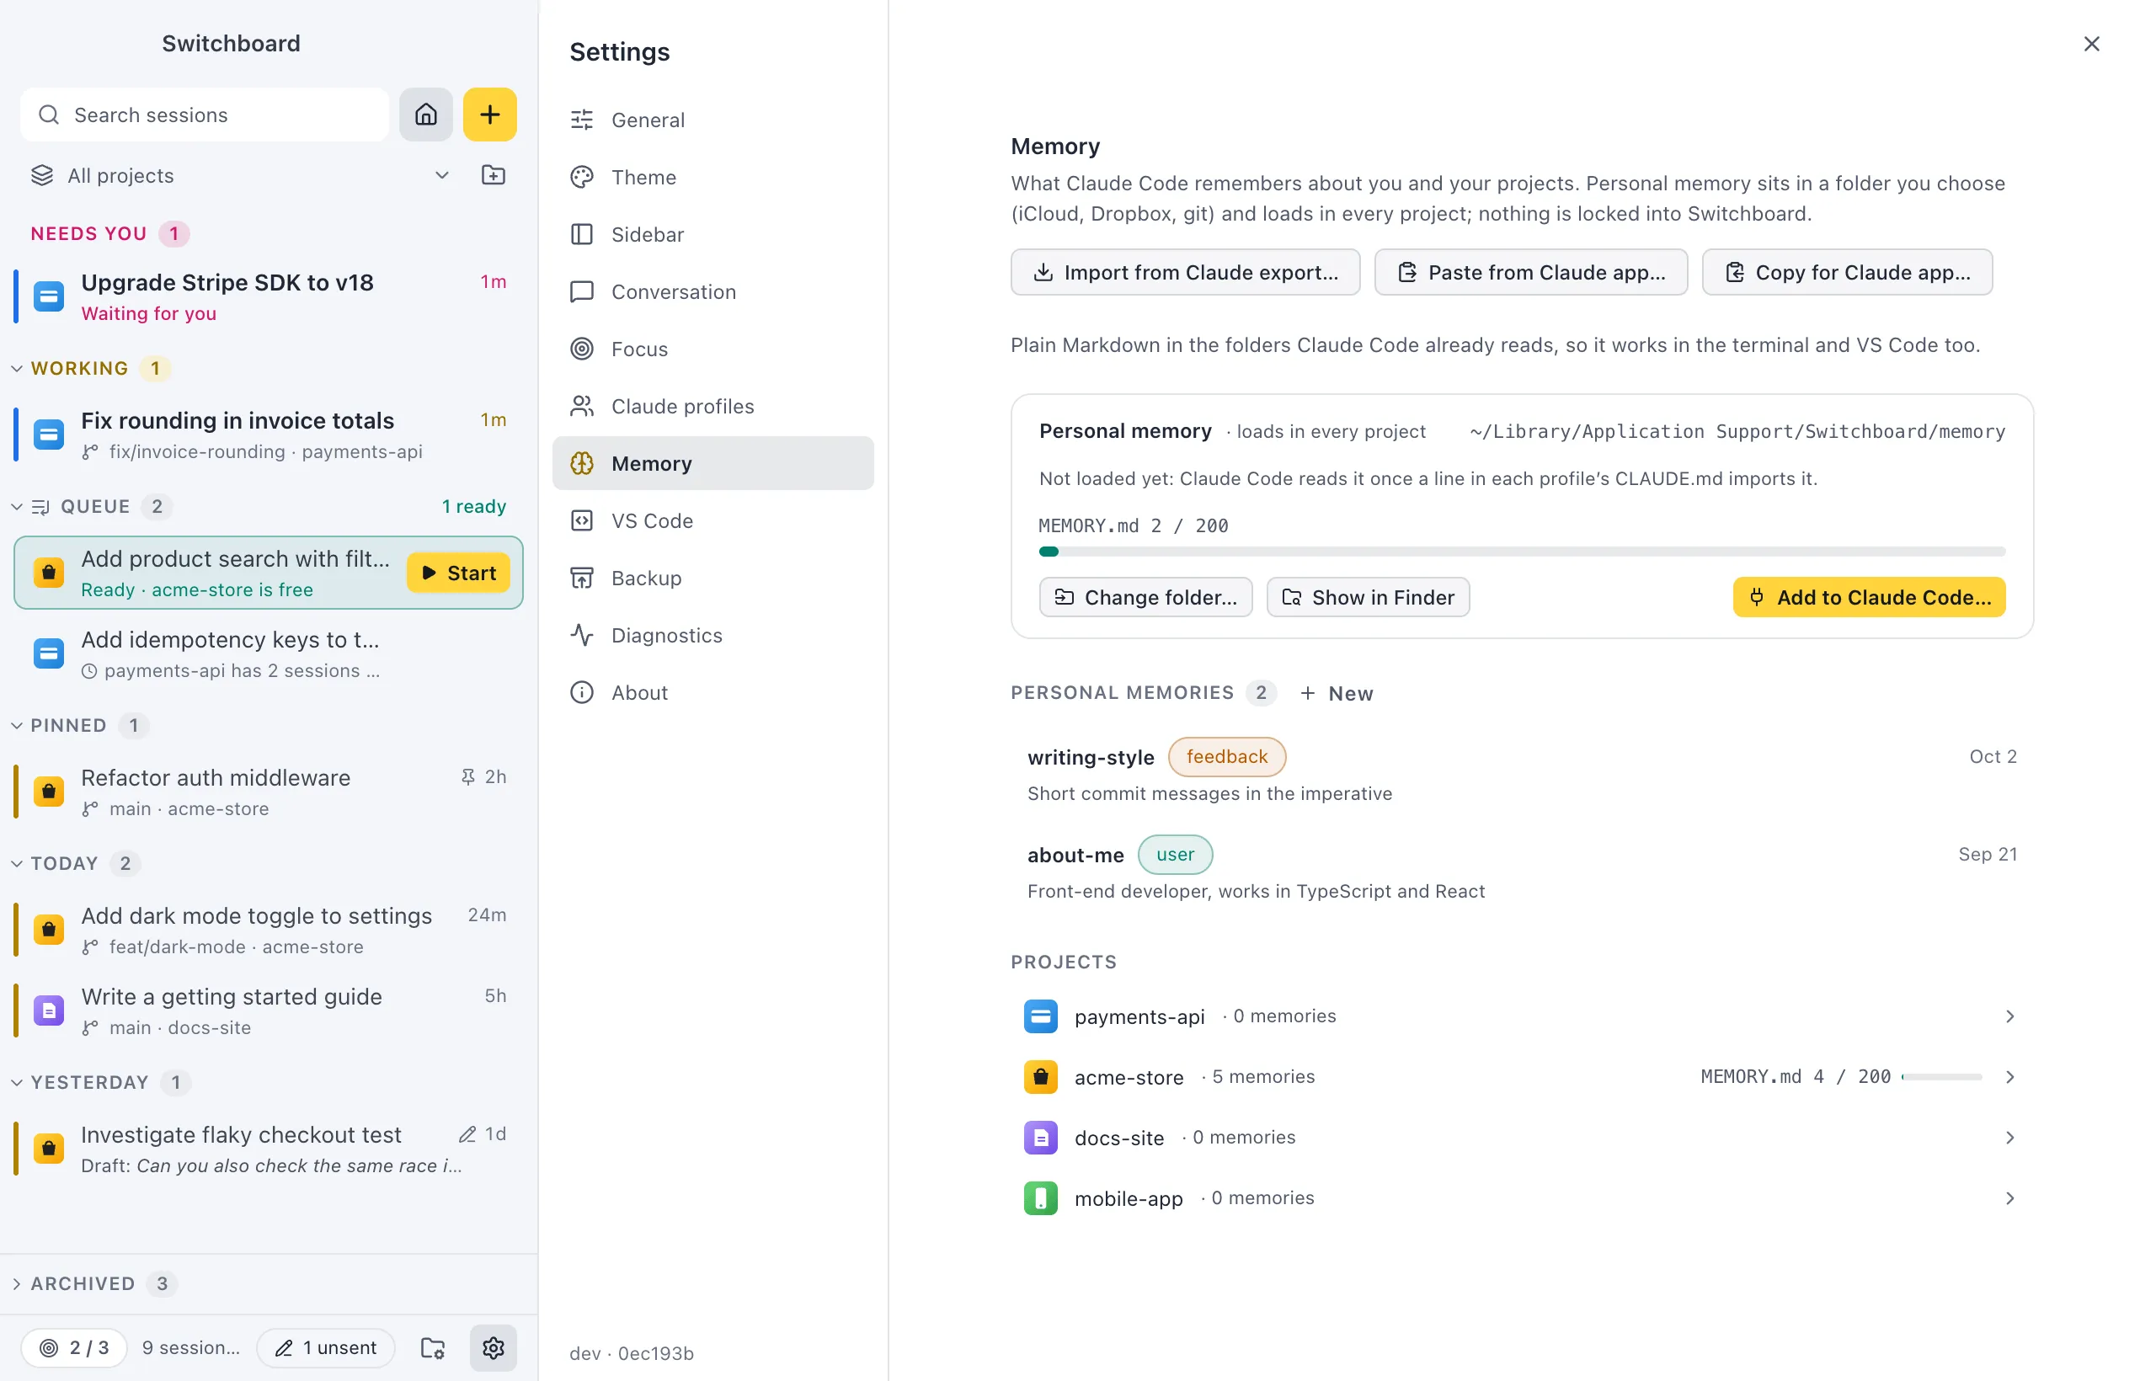The image size is (2156, 1381).
Task: Switch to Claude profiles settings
Action: (713, 406)
